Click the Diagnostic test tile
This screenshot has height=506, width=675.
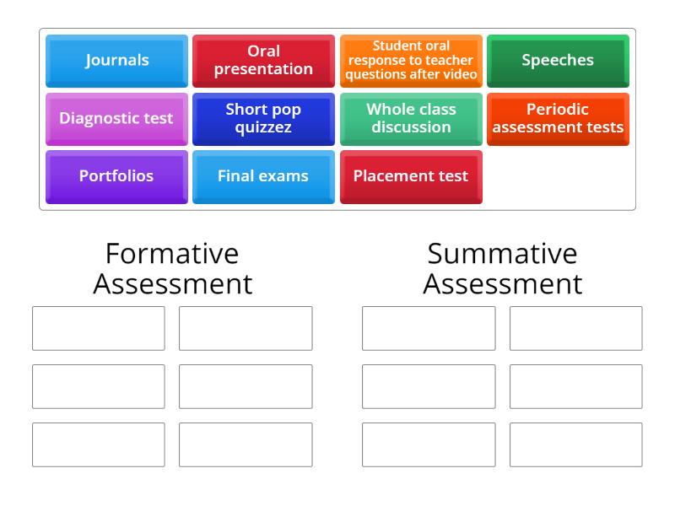click(116, 119)
